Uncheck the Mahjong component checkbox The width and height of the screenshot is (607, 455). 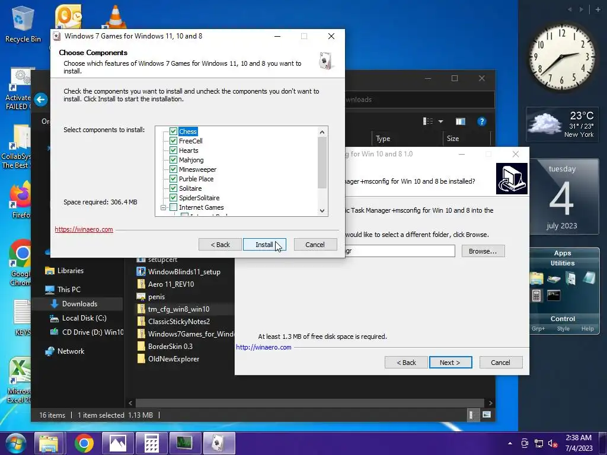click(x=174, y=160)
